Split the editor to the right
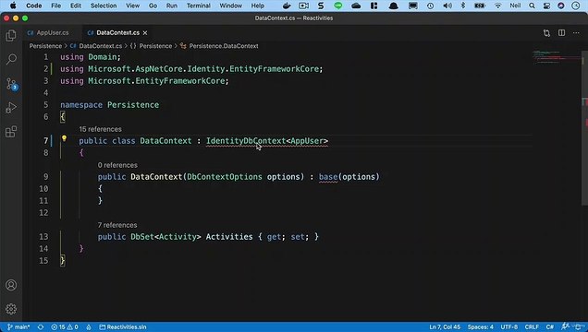 (561, 33)
